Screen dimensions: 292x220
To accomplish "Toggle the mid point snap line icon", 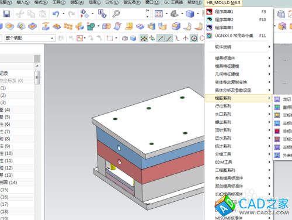I will (169, 38).
